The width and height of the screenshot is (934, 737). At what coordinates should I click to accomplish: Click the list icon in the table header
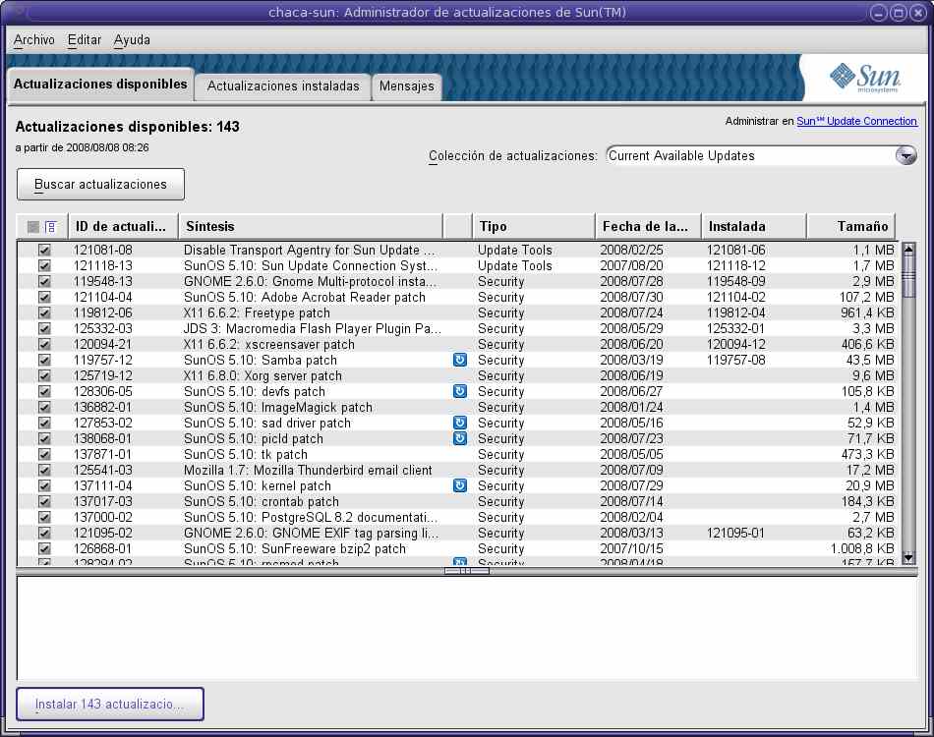pyautogui.click(x=50, y=227)
